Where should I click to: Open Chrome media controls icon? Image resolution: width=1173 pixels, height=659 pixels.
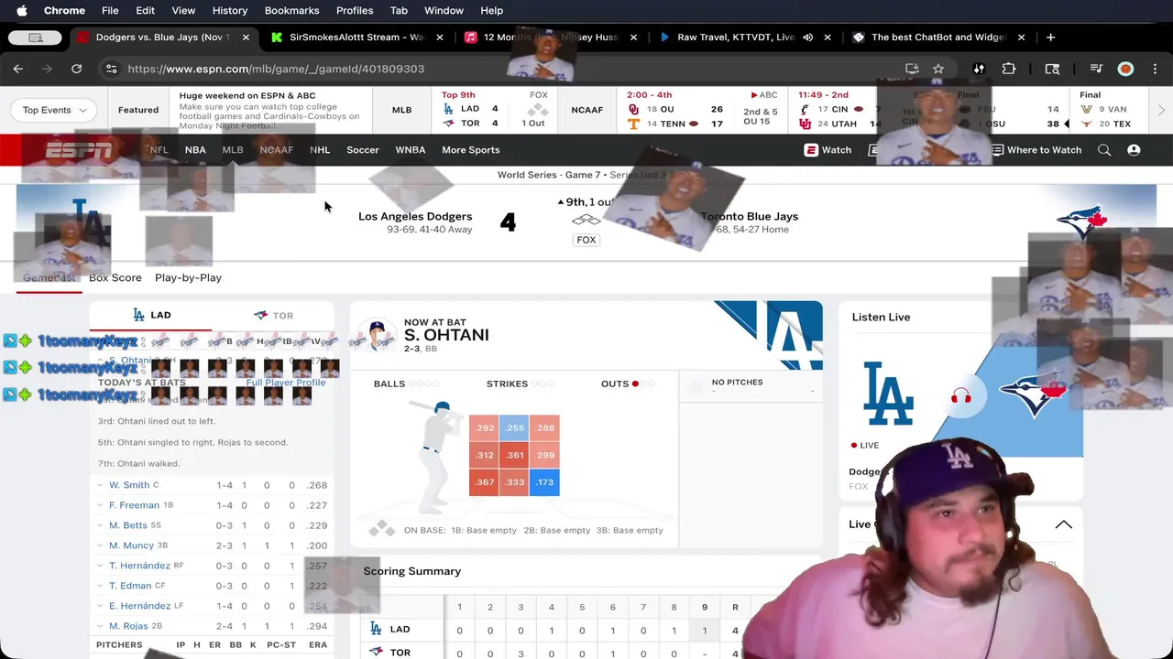(1096, 69)
